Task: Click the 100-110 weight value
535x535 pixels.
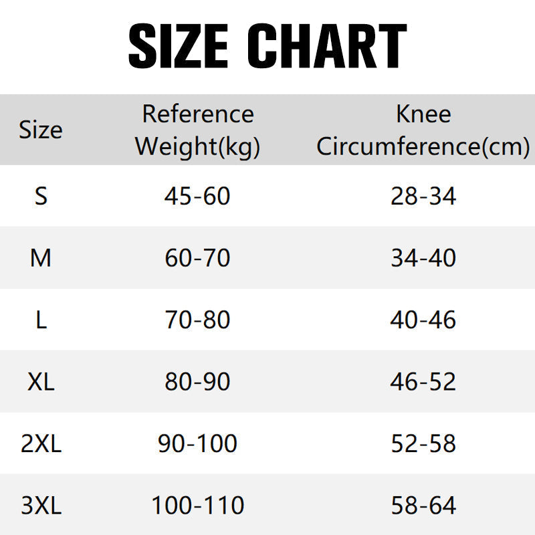Action: 197,506
